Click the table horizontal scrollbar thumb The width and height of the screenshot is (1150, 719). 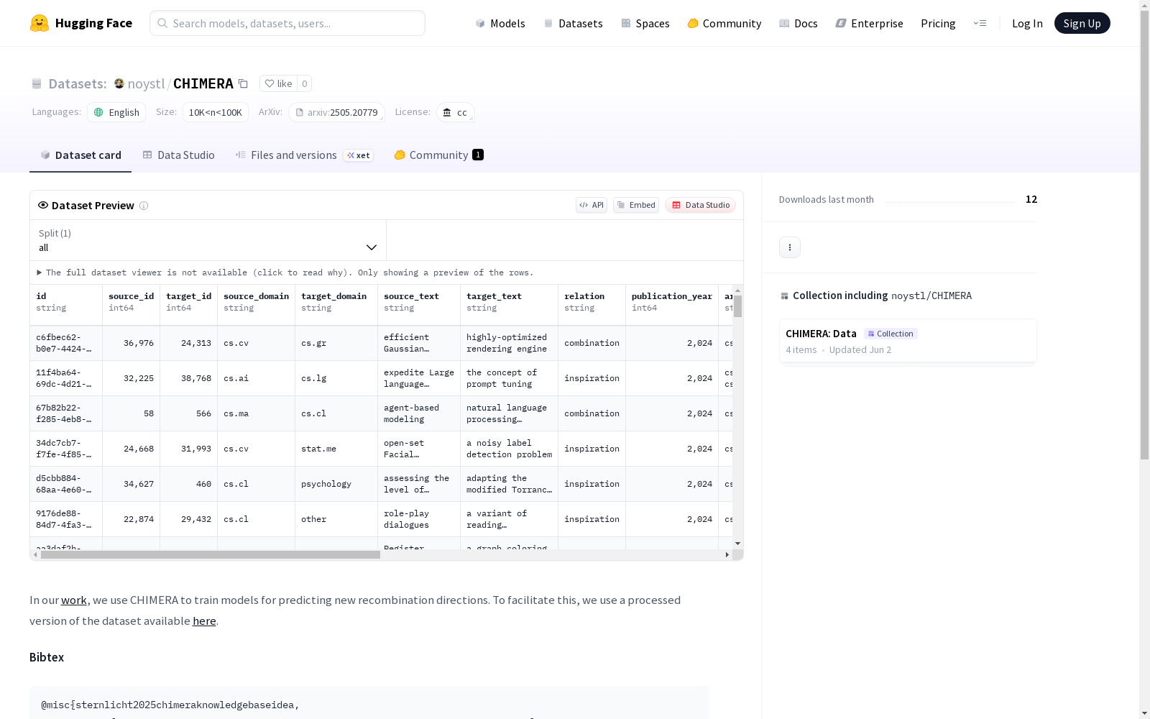[x=211, y=555]
